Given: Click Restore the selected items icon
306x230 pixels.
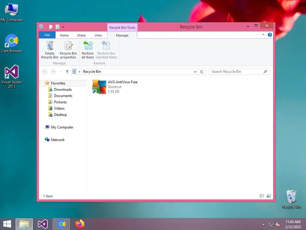Looking at the screenshot, I should pos(106,46).
